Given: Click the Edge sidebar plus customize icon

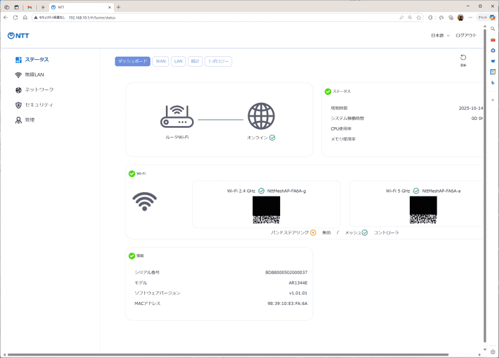Looking at the screenshot, I should click(493, 100).
